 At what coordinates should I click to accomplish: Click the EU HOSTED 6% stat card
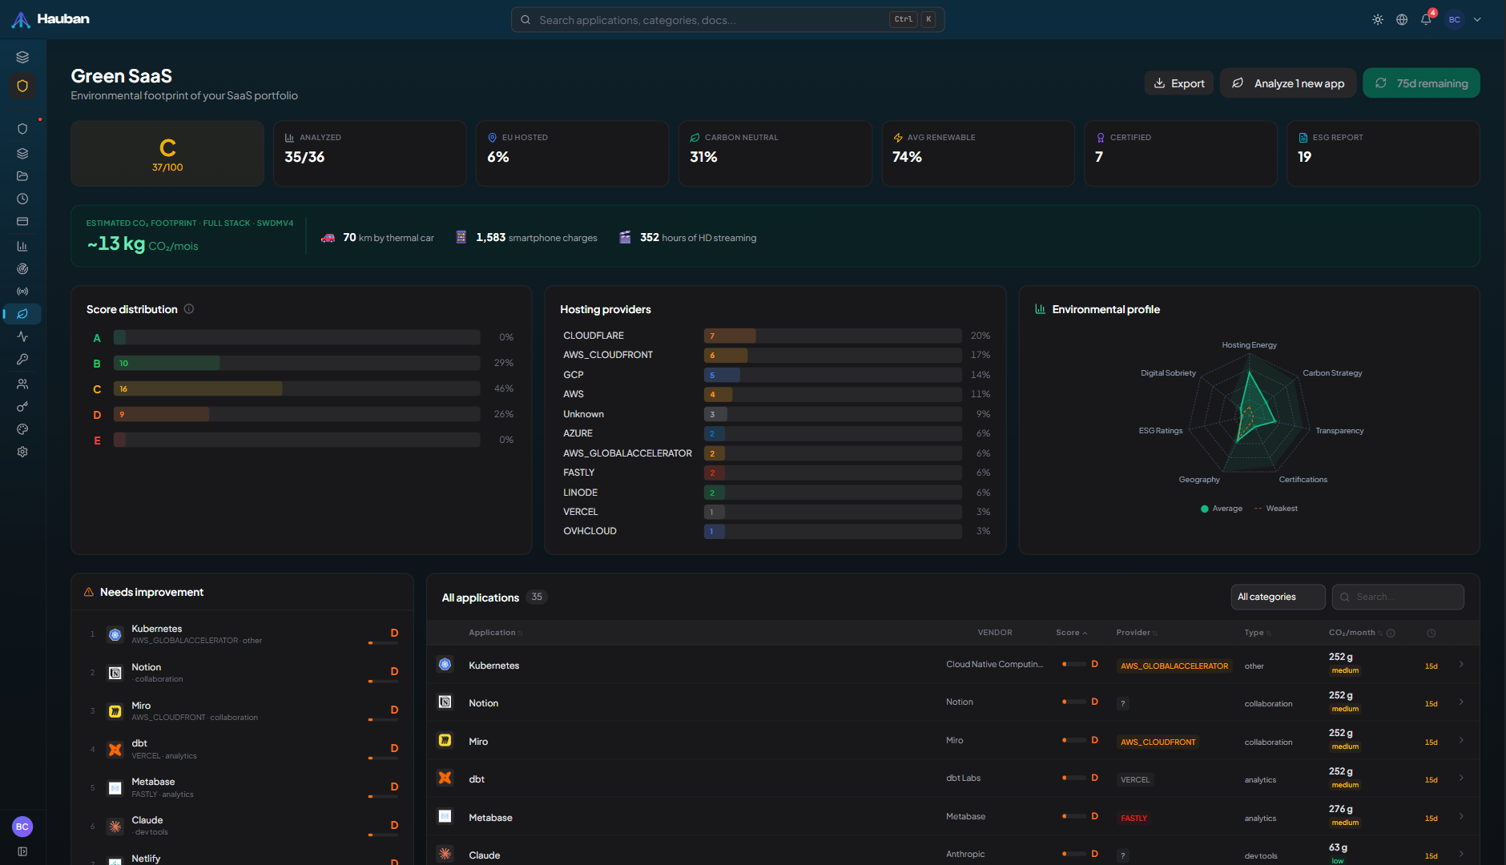click(572, 154)
